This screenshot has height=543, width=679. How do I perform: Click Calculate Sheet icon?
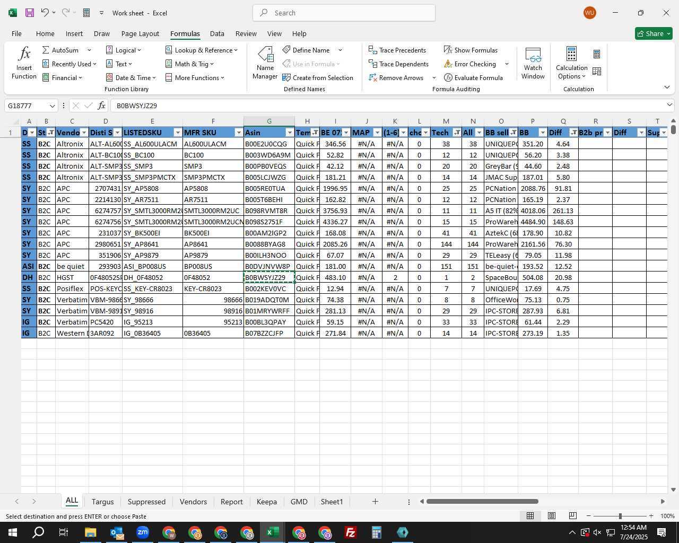tap(597, 71)
